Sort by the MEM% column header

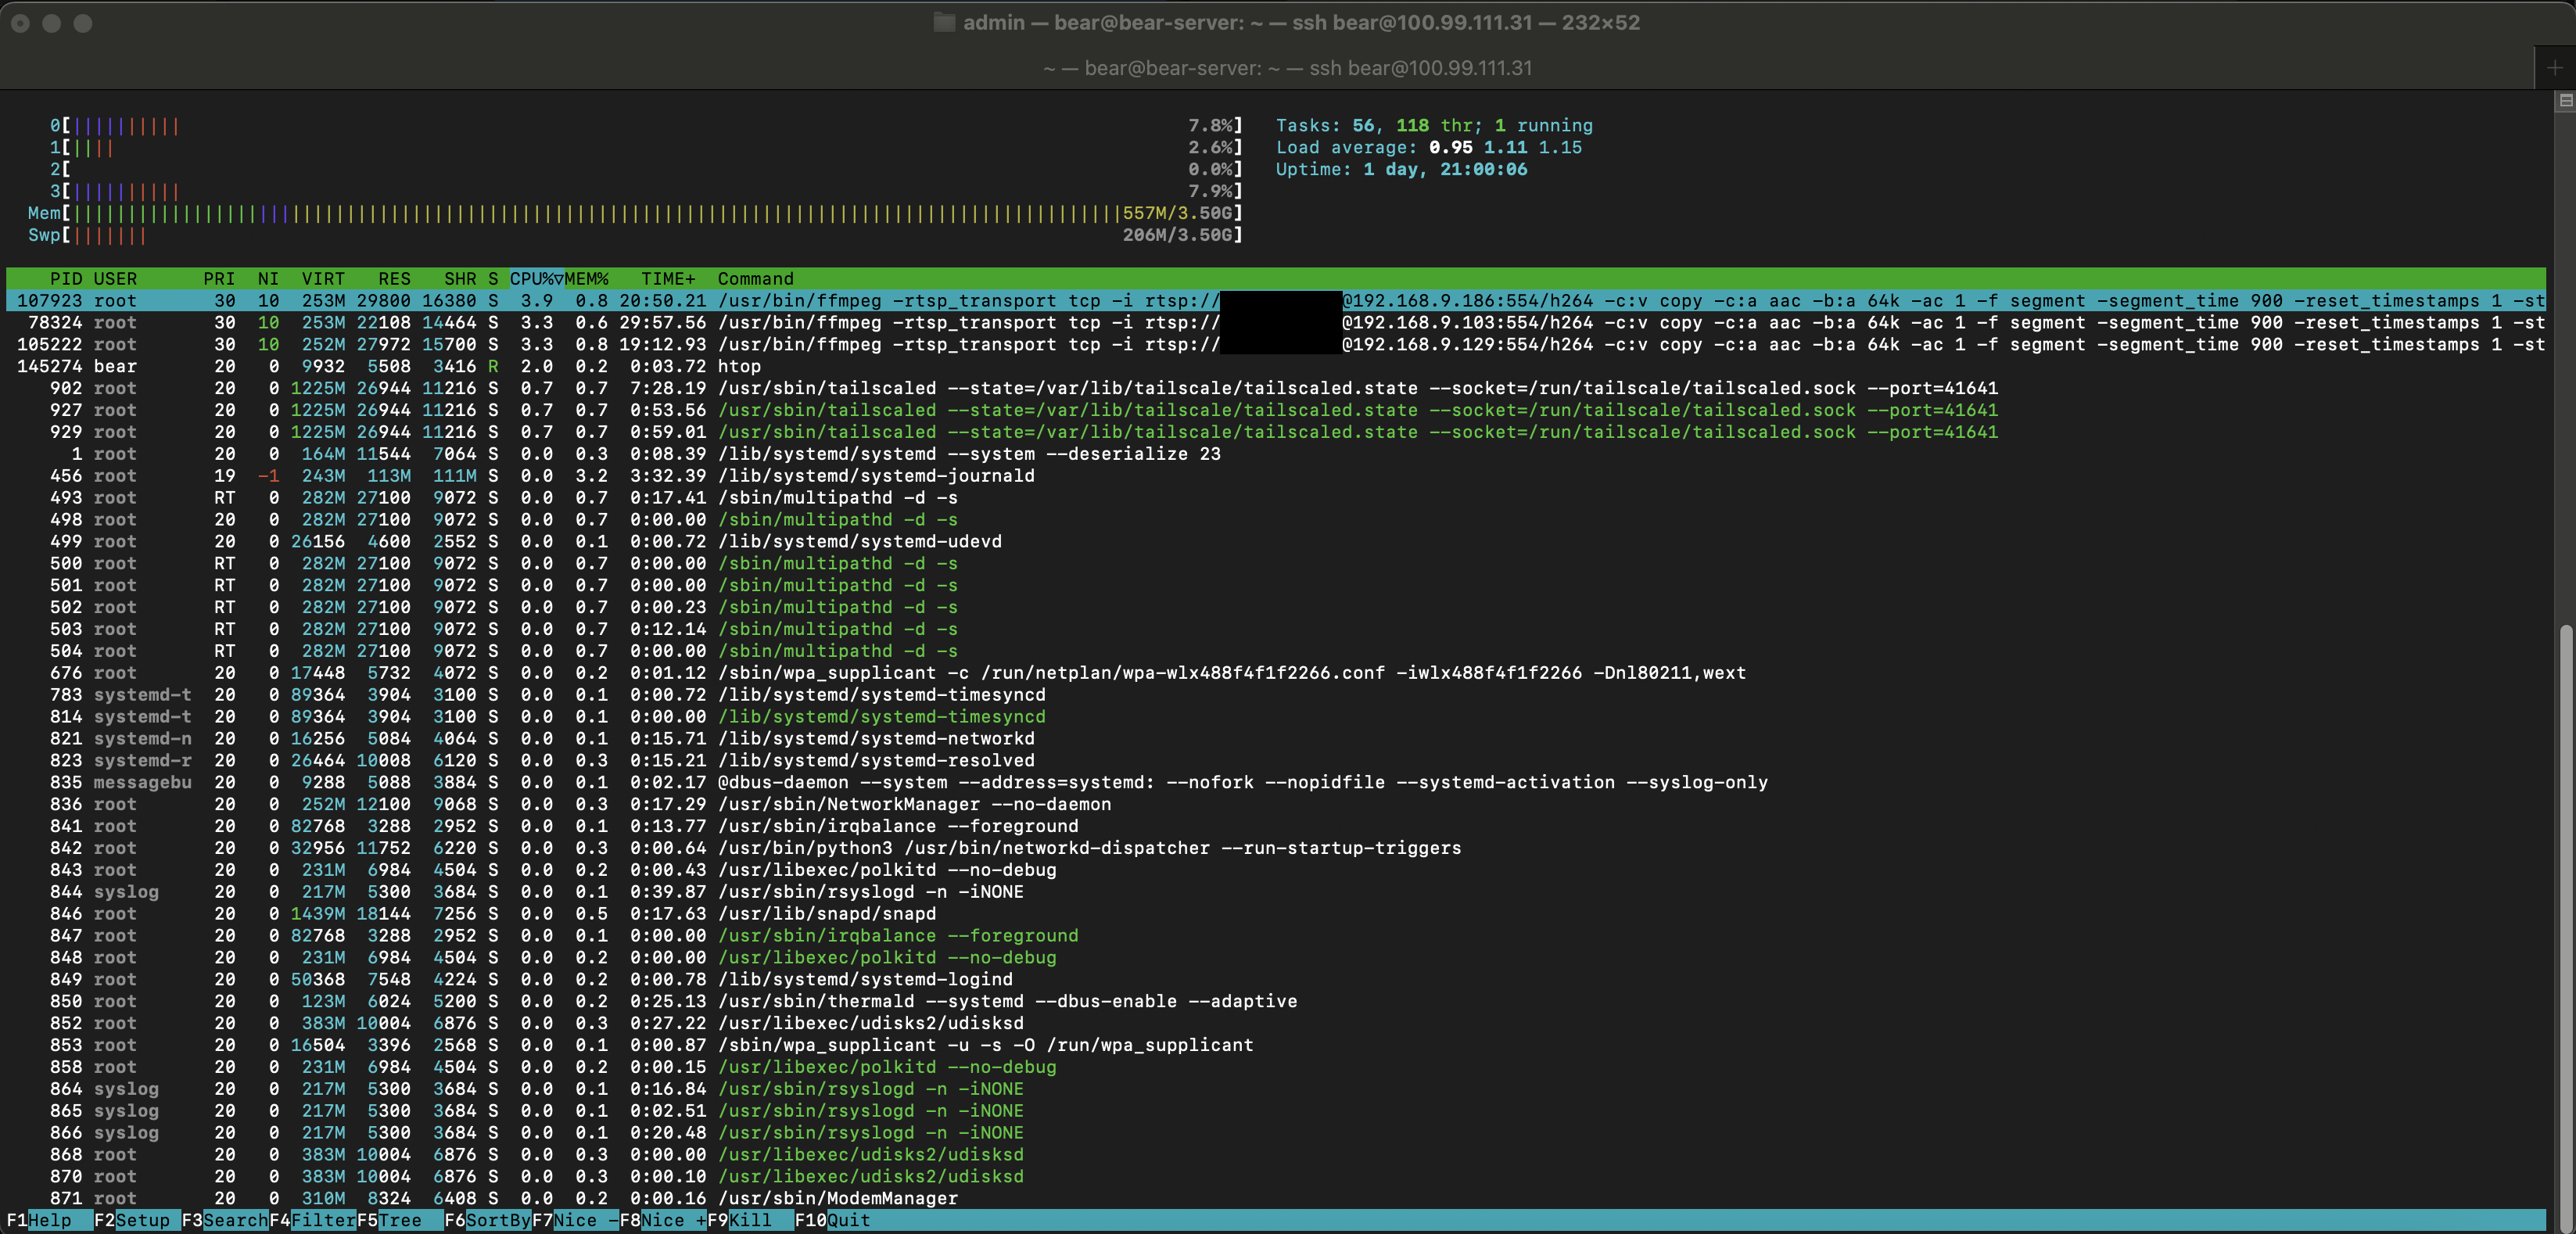pos(587,279)
